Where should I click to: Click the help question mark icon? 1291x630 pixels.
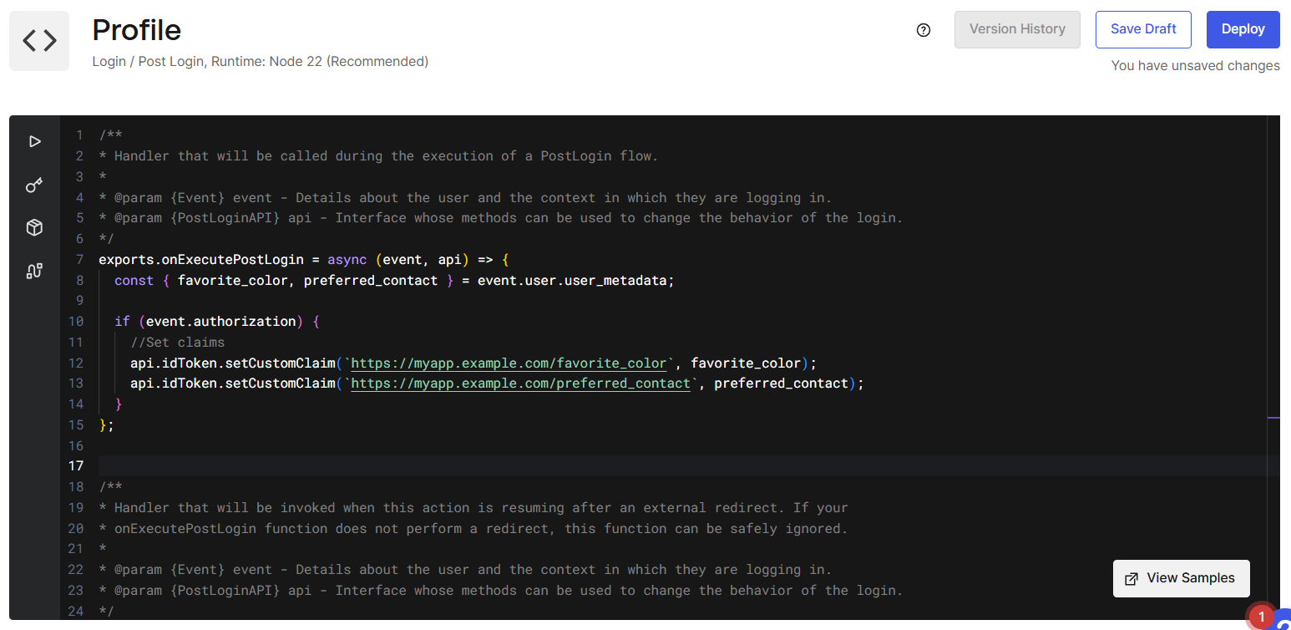tap(924, 30)
